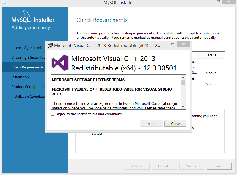Viewport: 237px width, 175px height.
Task: Click the Next button in MySQL Installer
Action: (x=192, y=166)
